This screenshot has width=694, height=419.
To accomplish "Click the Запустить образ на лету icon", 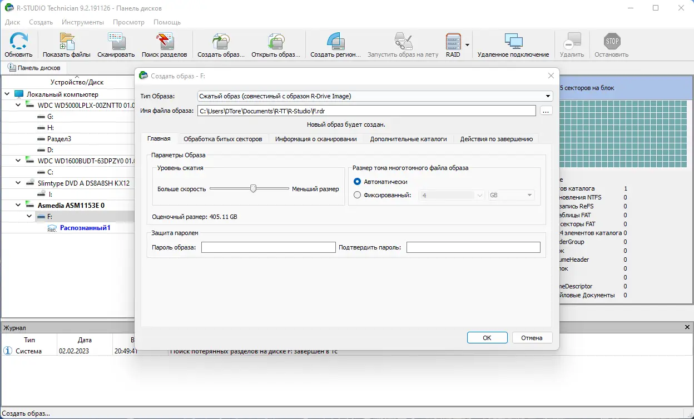I will [403, 42].
